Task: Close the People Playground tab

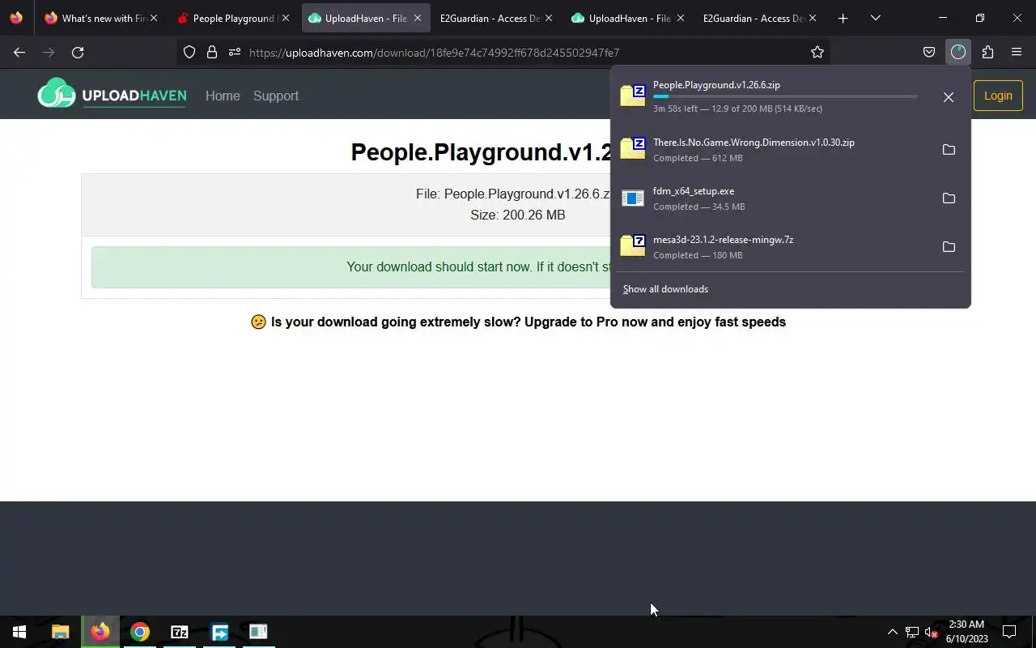Action: pos(285,18)
